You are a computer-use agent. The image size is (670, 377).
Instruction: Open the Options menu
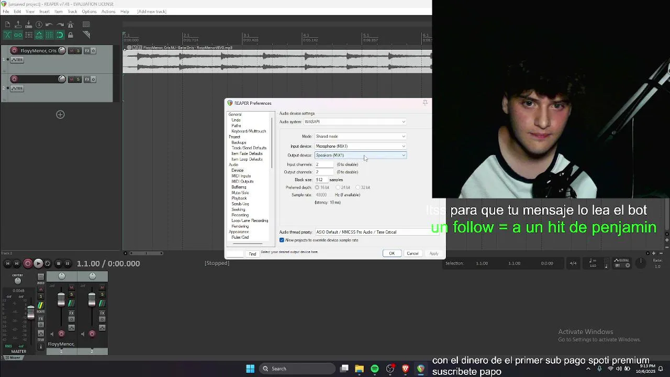tap(89, 12)
